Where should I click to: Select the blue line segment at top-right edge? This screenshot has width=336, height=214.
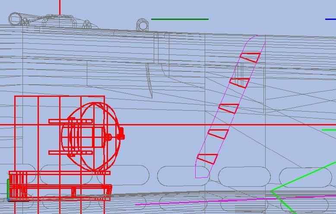click(330, 19)
